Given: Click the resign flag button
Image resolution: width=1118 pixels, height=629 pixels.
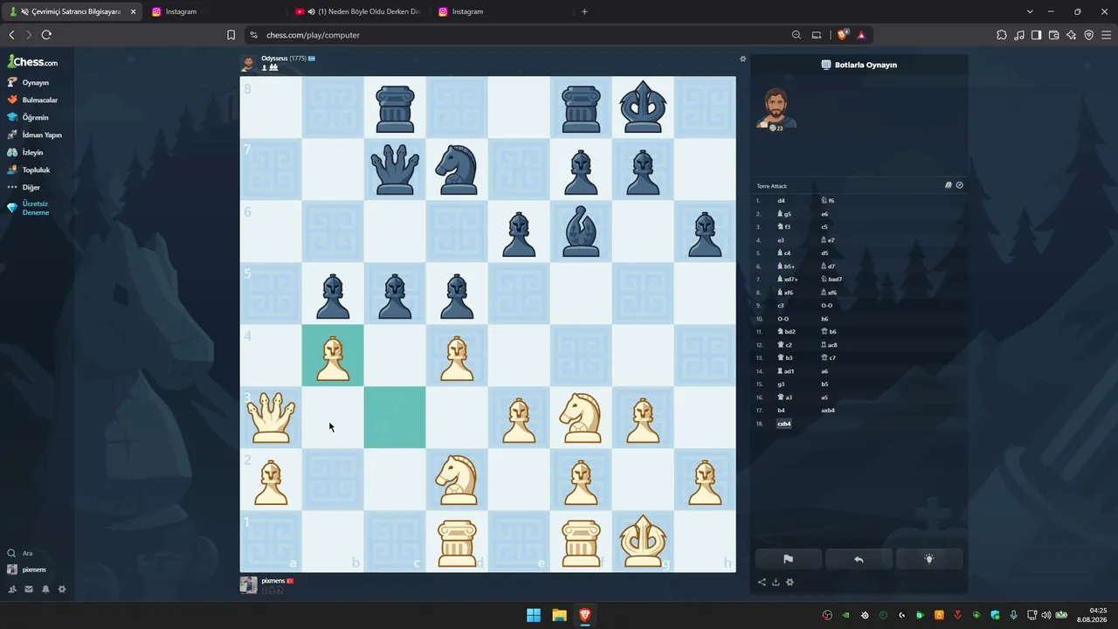Looking at the screenshot, I should 788,559.
